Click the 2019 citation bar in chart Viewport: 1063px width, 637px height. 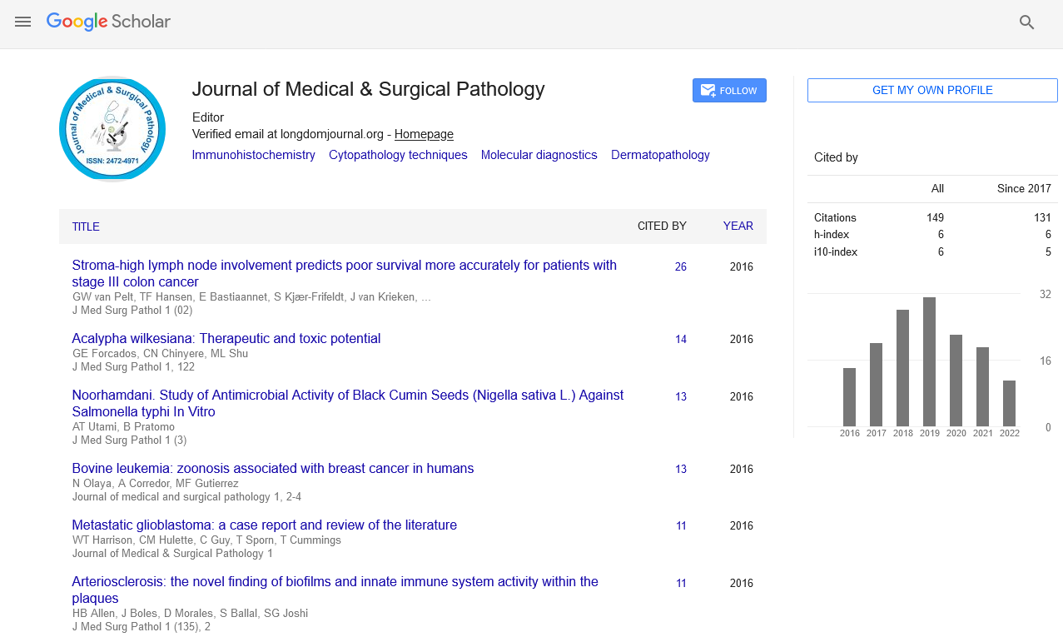click(929, 361)
